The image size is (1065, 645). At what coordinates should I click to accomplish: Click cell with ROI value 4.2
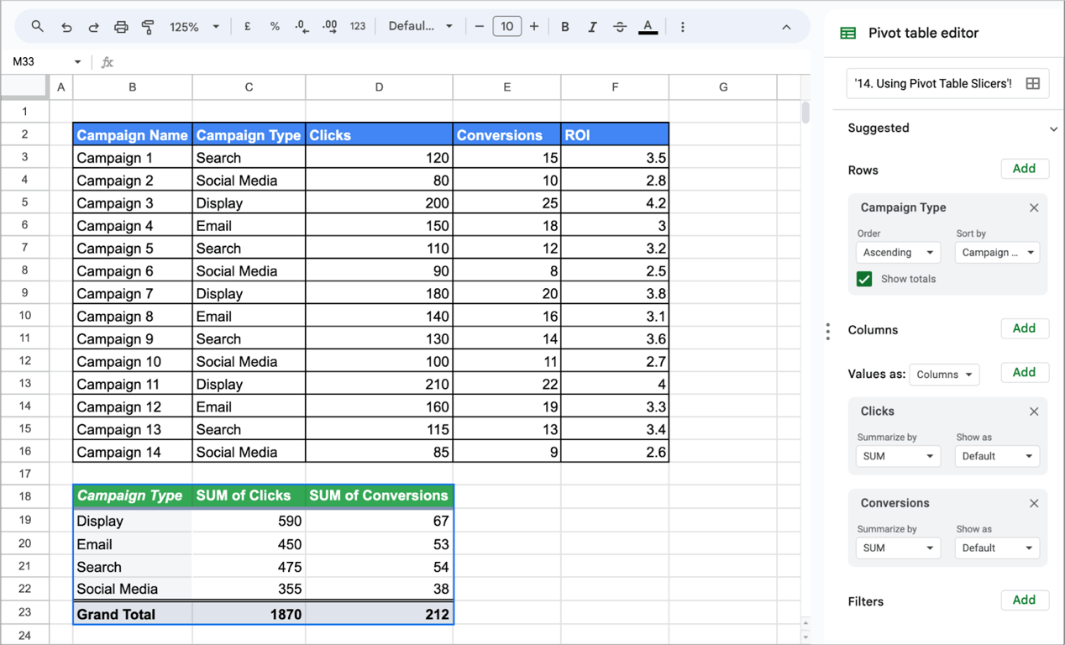pyautogui.click(x=615, y=202)
